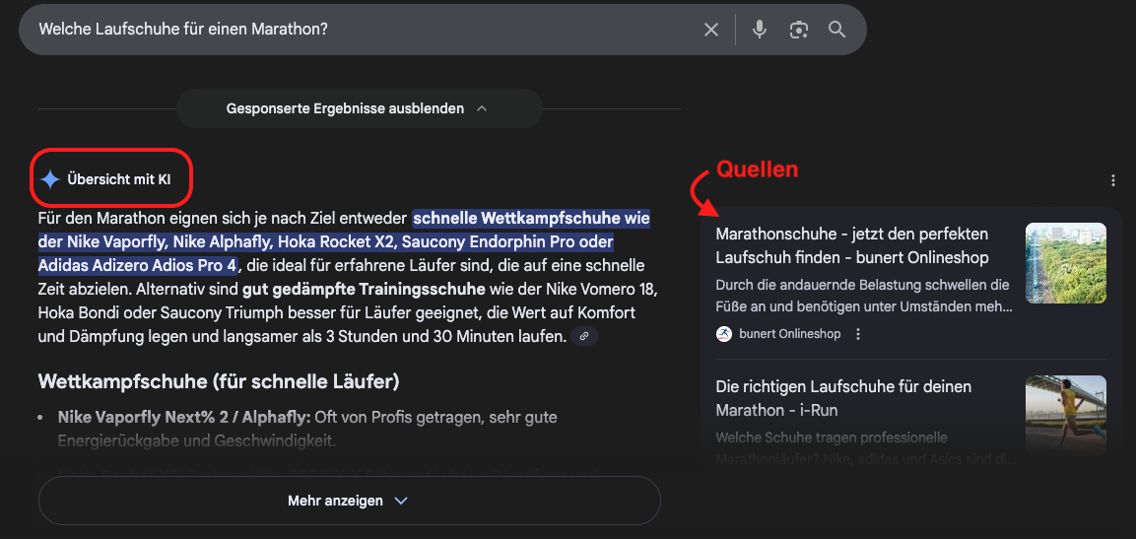The image size is (1136, 539).
Task: Start voice search with the microphone icon
Action: [x=760, y=30]
